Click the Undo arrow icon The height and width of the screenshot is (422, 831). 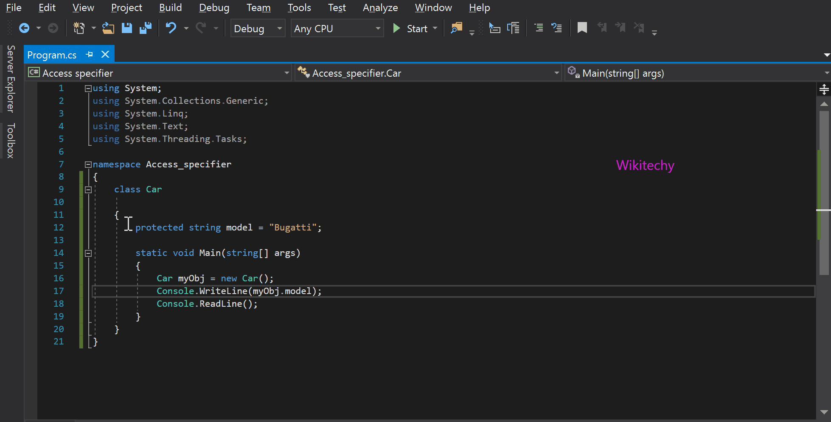(x=171, y=28)
